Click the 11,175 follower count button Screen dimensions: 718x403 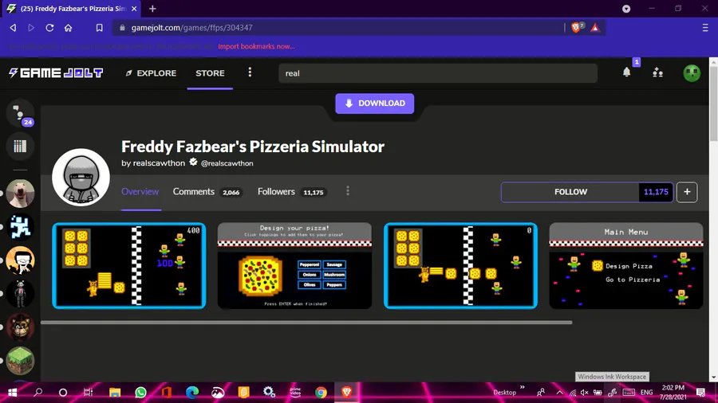[x=656, y=192]
